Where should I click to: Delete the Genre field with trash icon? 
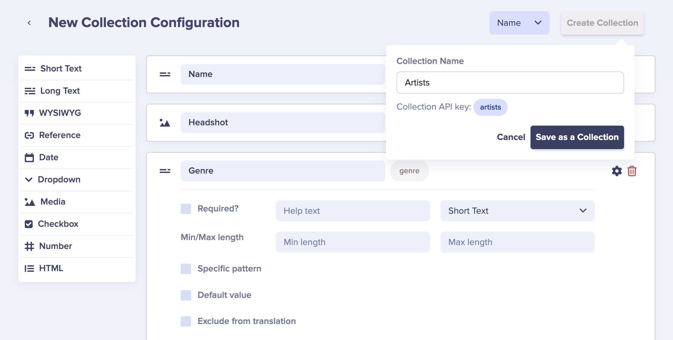[x=632, y=171]
